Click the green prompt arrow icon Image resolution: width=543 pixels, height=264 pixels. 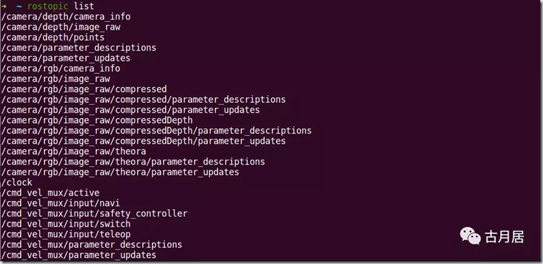click(x=4, y=6)
